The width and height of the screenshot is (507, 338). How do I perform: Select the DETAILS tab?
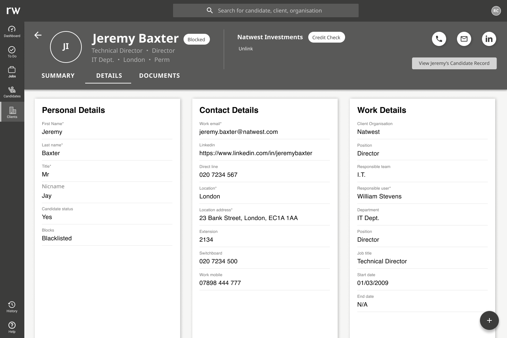[x=109, y=76]
